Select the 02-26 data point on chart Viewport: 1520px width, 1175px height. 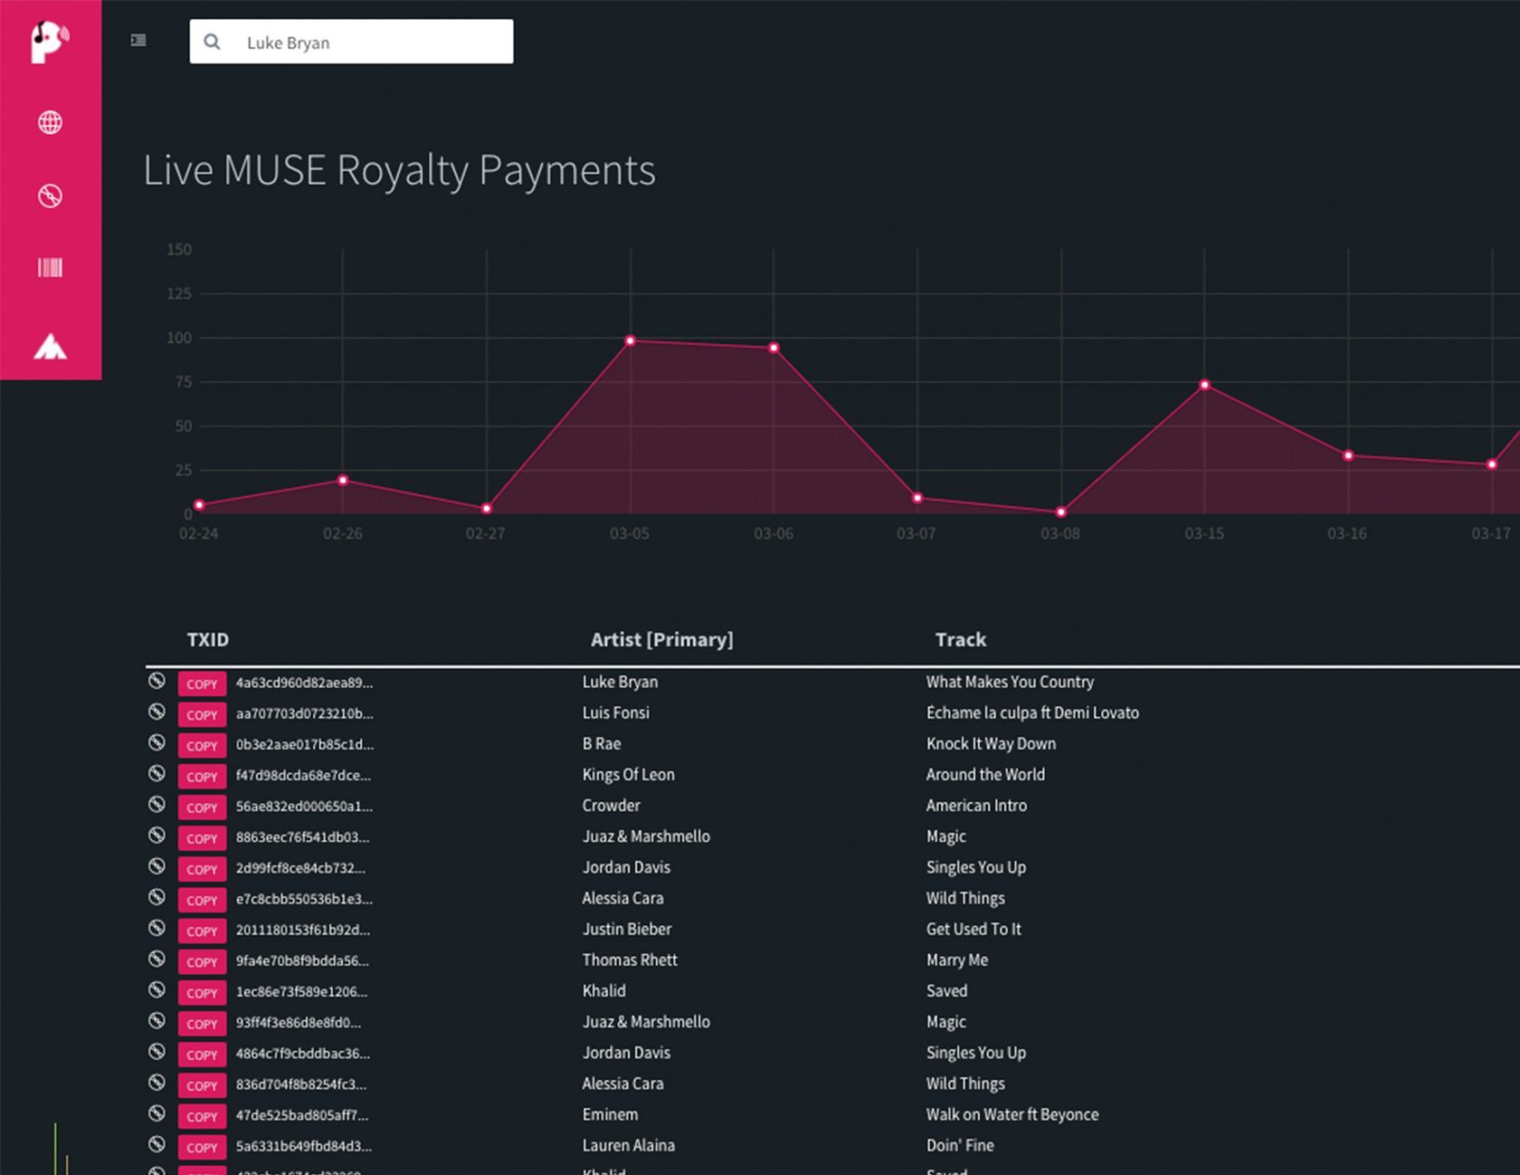343,480
